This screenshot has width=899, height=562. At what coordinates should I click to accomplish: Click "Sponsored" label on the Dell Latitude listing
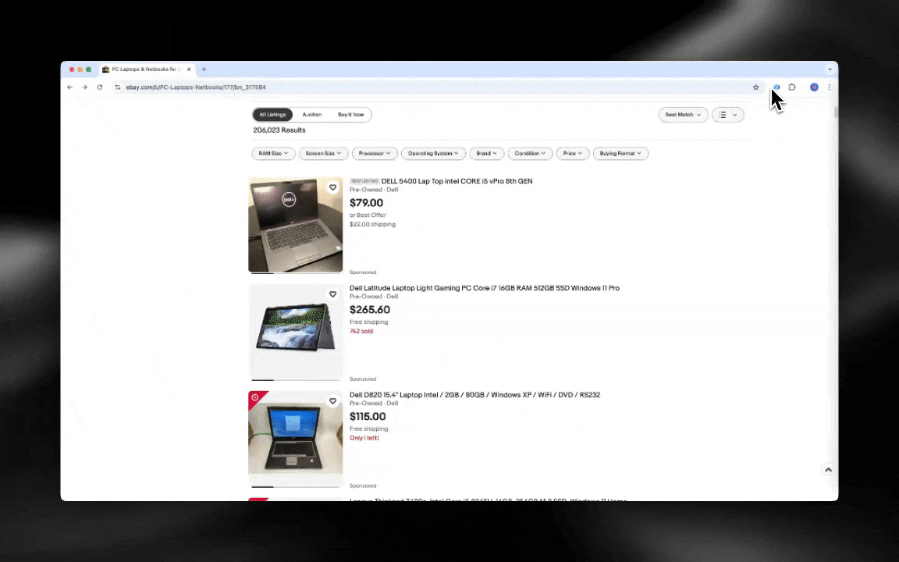click(x=363, y=379)
